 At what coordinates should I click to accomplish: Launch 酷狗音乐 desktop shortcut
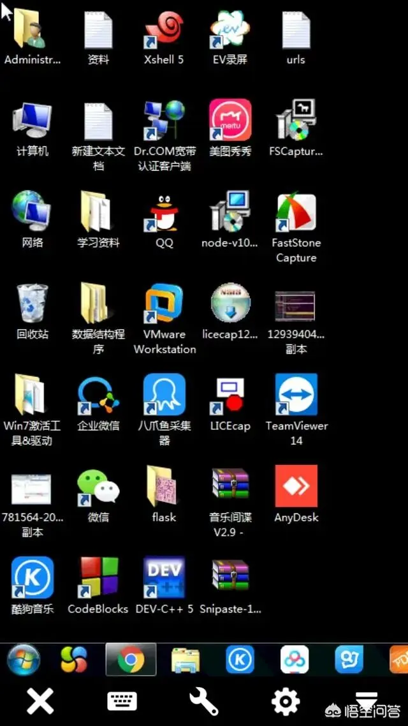click(x=33, y=578)
